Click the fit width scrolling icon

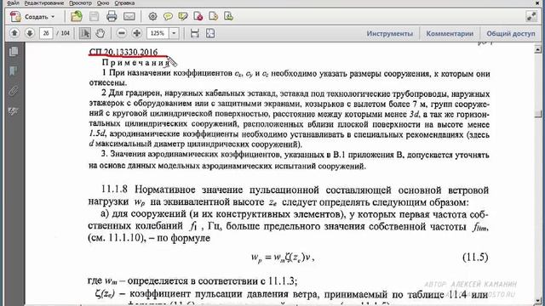(195, 33)
